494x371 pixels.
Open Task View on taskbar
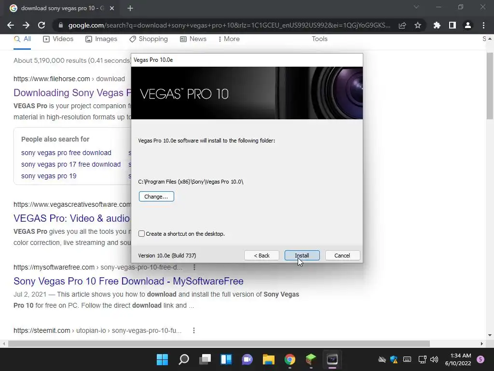pos(205,359)
